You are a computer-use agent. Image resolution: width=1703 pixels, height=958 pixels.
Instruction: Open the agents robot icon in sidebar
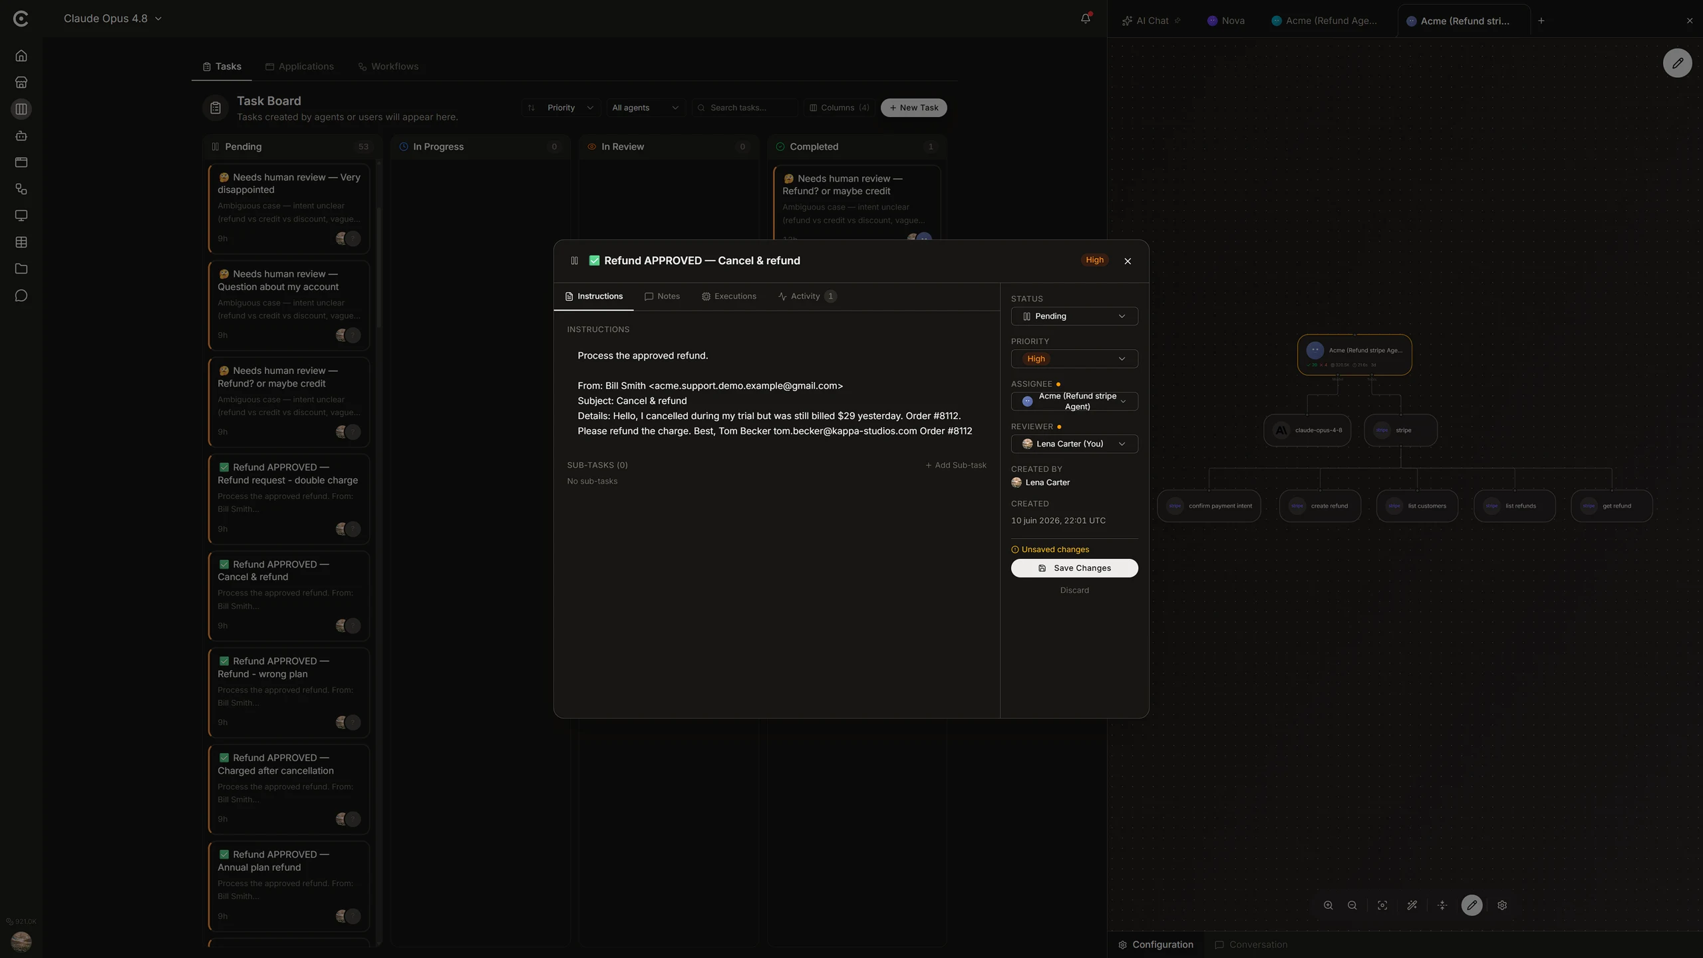point(21,136)
